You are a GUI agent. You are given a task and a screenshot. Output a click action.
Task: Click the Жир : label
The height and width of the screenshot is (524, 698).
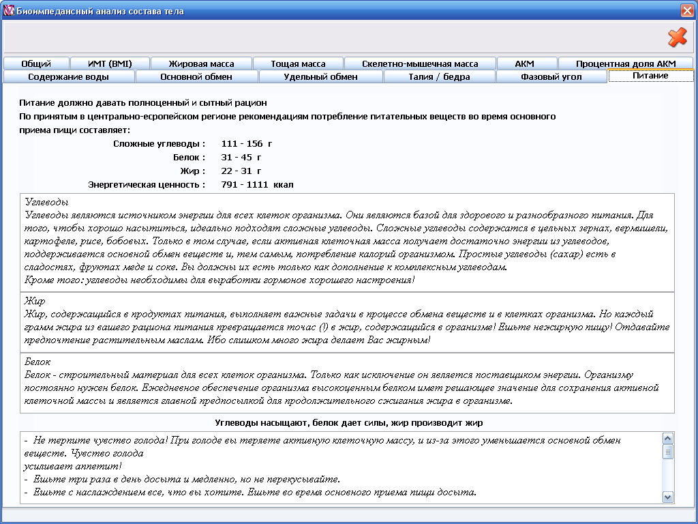192,171
